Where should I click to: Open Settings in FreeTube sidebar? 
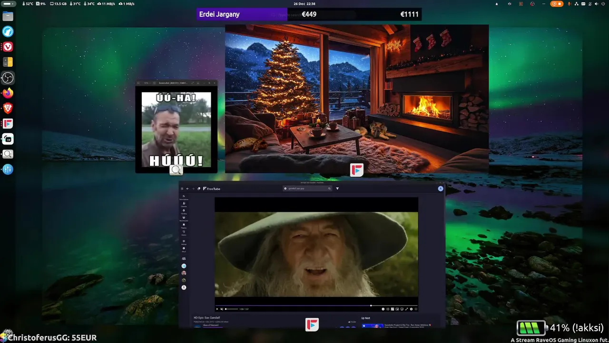(184, 242)
